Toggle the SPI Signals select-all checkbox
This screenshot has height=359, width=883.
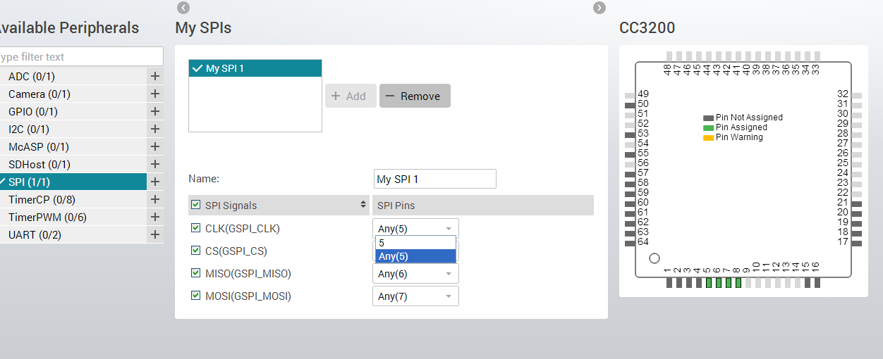[x=196, y=205]
